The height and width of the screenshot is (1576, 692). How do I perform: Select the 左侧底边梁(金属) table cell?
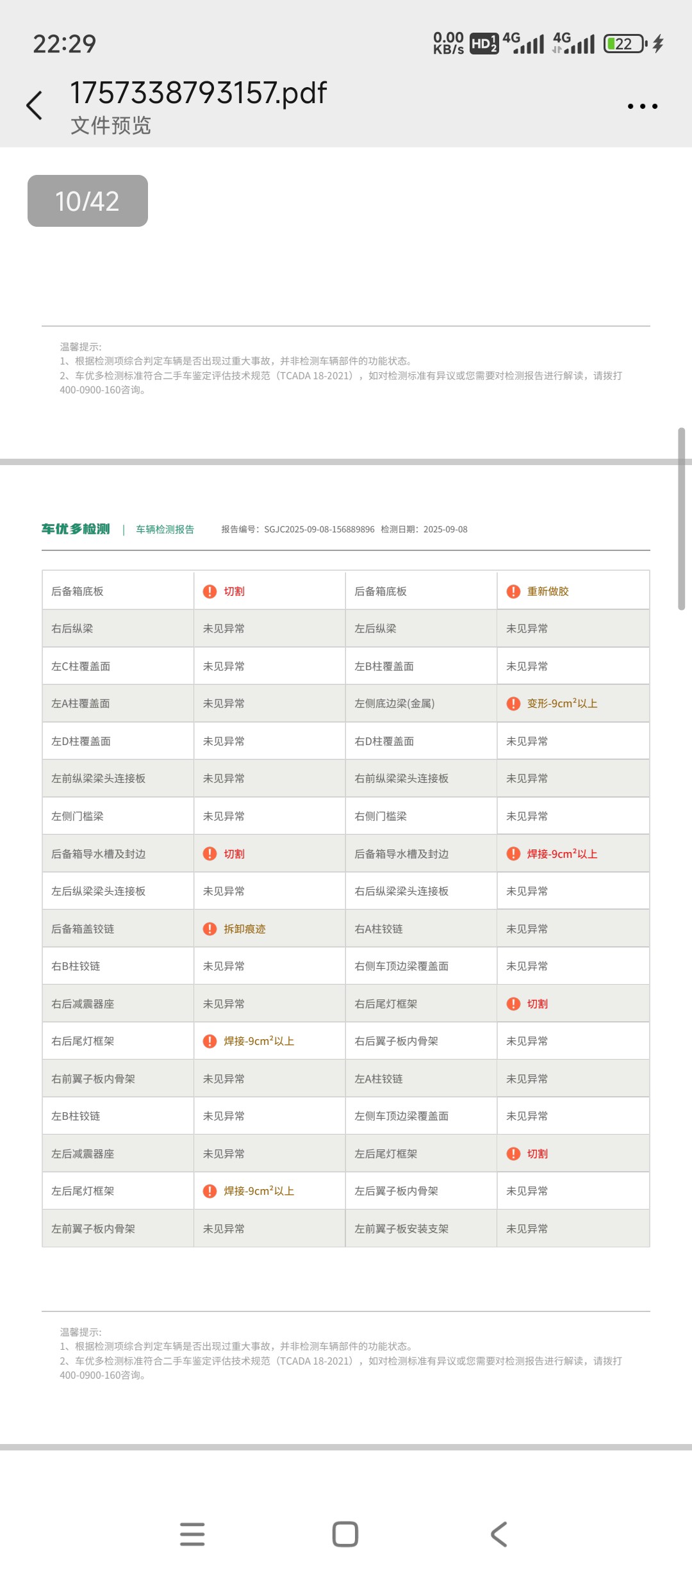coord(395,703)
